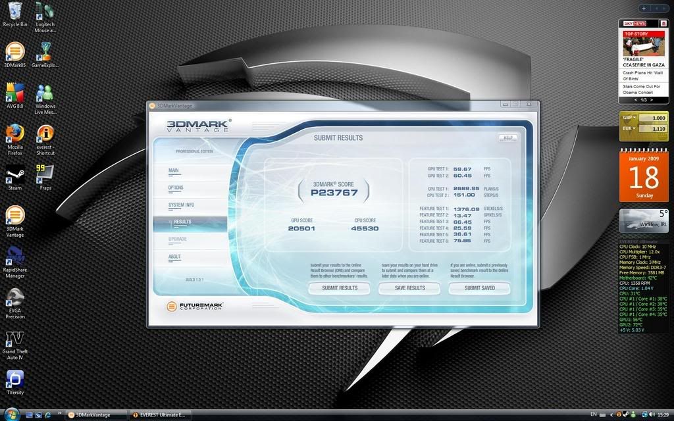
Task: Click the GPU score value 20501
Action: tap(301, 228)
